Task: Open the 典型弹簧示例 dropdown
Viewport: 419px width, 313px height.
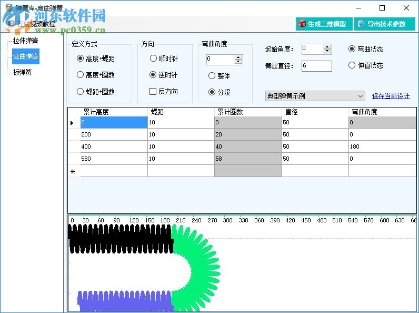Action: pos(315,96)
